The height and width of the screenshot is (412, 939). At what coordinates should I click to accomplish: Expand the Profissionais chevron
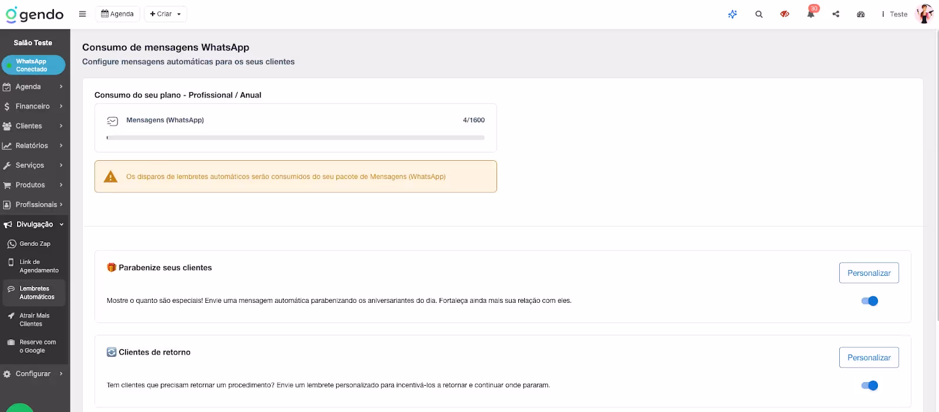[x=61, y=205]
